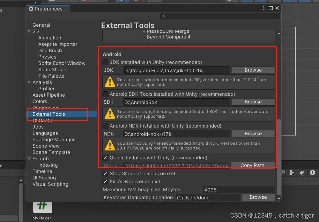Collapse the Analysis section arrow
319x222 pixels.
(x=29, y=82)
